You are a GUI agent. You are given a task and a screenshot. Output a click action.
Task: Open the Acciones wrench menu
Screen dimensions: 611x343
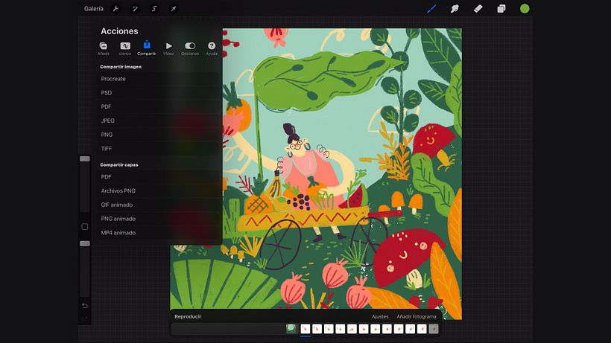point(115,8)
